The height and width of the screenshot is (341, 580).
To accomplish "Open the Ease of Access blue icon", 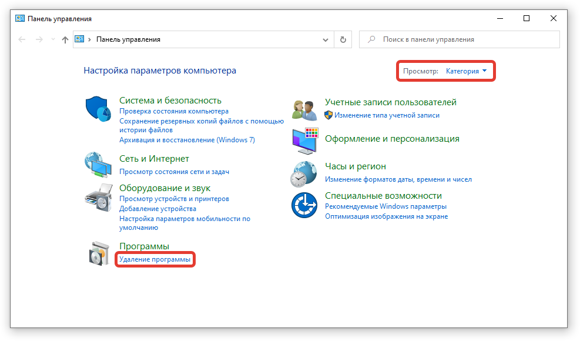I will pyautogui.click(x=304, y=205).
